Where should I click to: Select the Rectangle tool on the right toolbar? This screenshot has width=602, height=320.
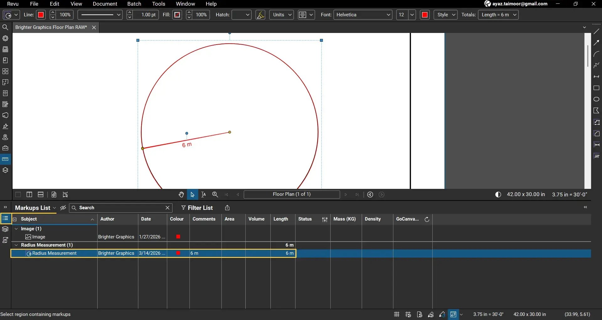[x=597, y=88]
